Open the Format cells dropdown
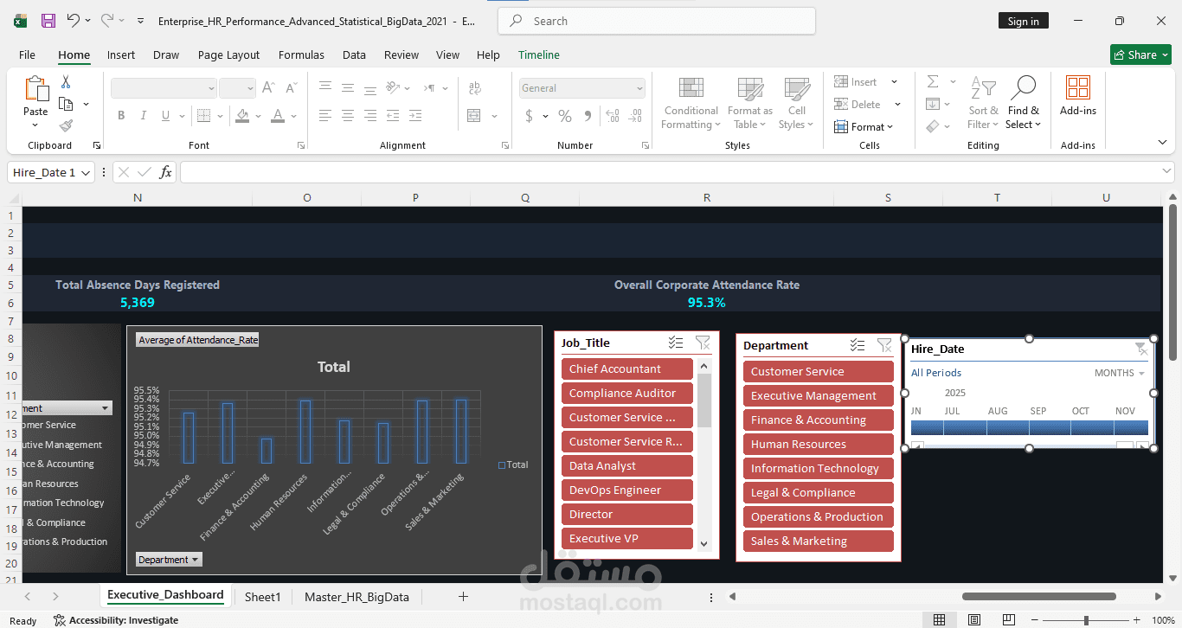This screenshot has width=1182, height=628. pyautogui.click(x=864, y=126)
